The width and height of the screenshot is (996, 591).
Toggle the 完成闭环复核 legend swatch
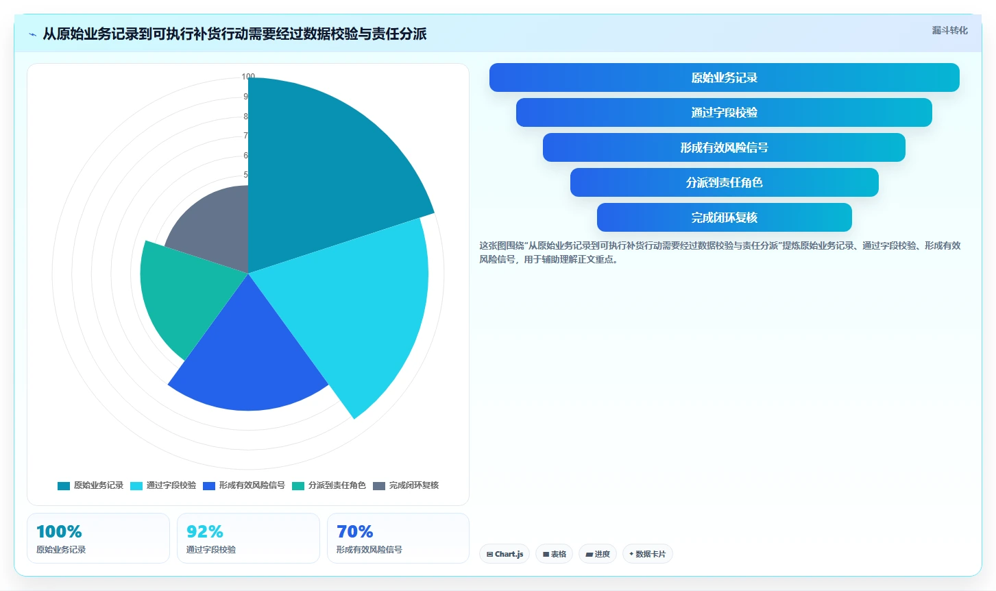(379, 486)
